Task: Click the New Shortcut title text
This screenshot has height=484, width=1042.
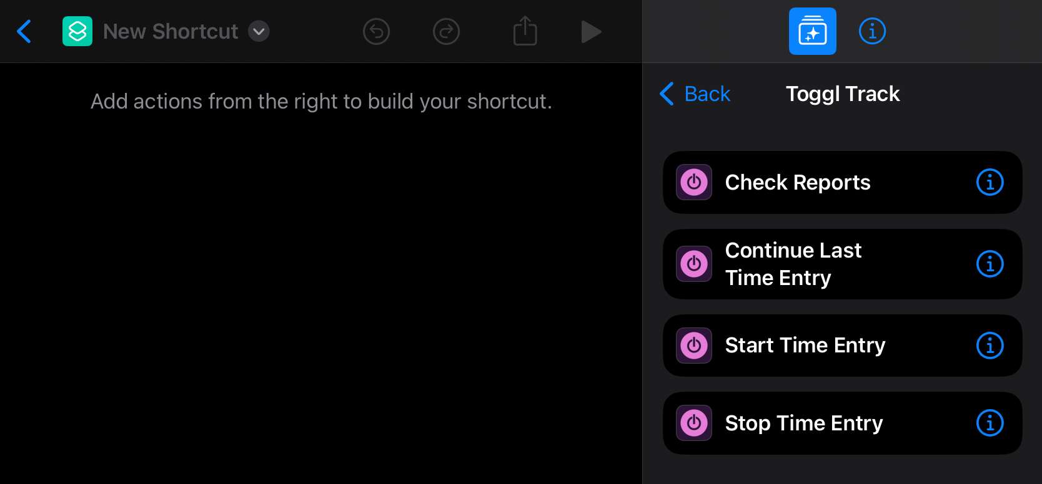Action: [171, 31]
